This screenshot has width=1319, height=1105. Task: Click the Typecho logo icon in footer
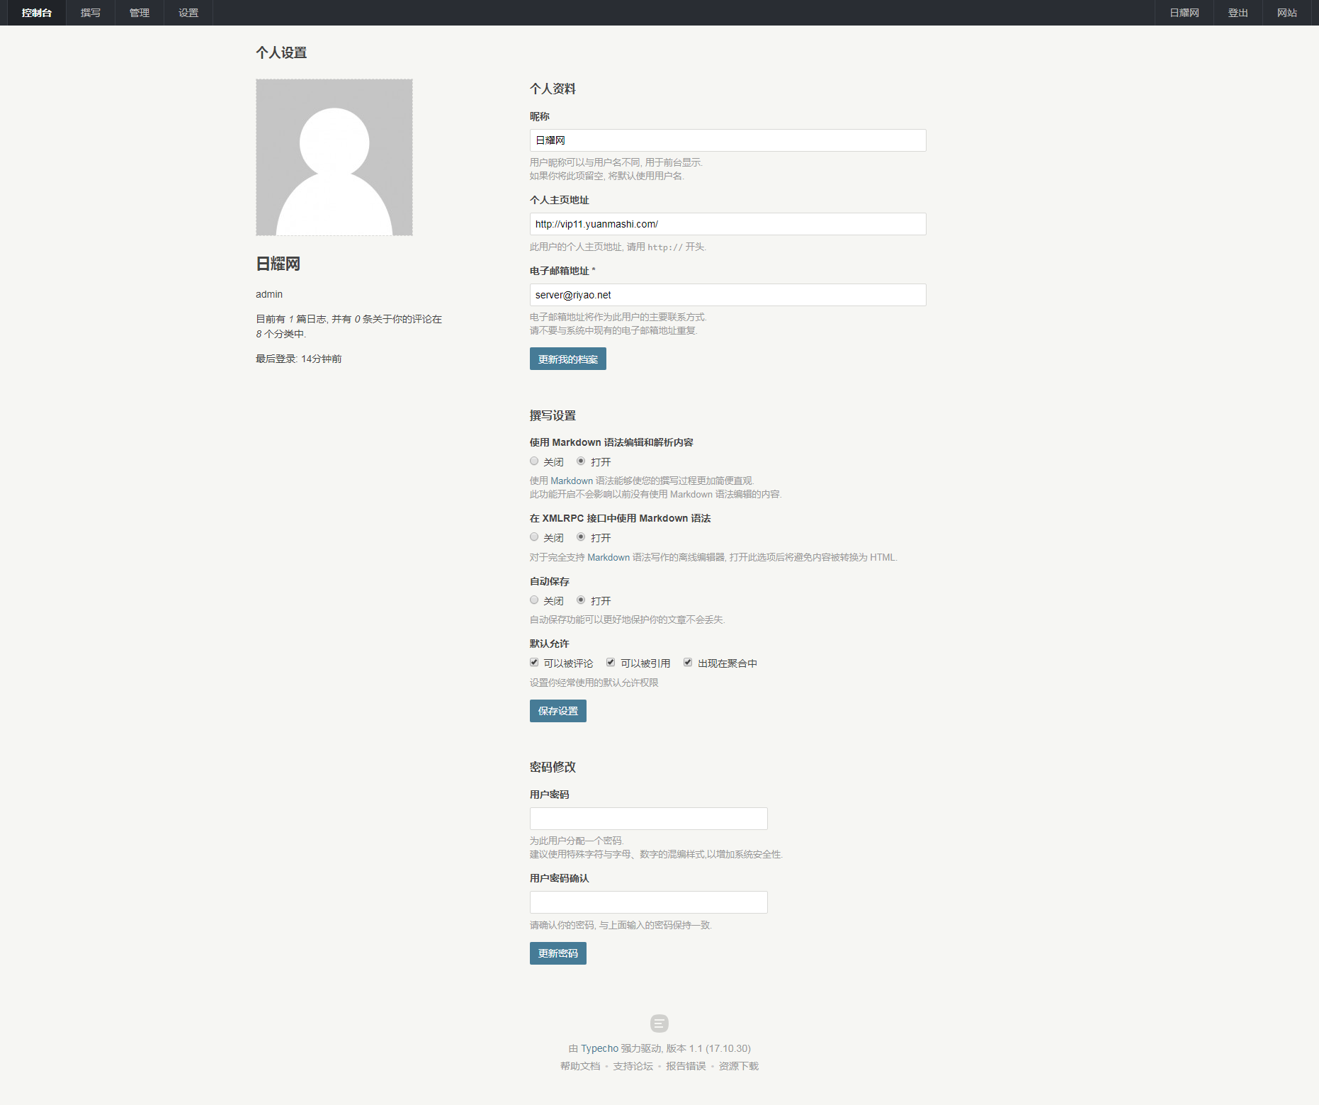coord(659,1023)
